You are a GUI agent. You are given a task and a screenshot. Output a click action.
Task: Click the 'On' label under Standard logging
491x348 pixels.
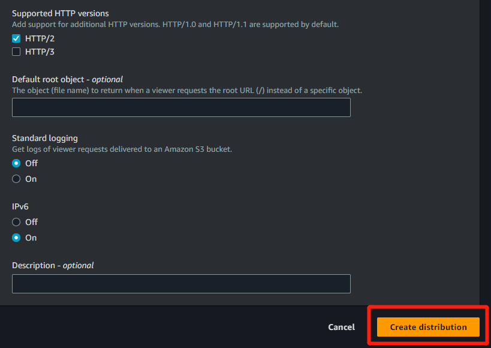click(31, 179)
